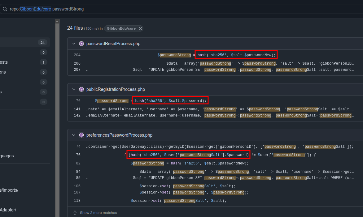This screenshot has height=217, width=363.
Task: Click PHP icon beside preferencesPasswordProcess.php
Action: (x=81, y=135)
